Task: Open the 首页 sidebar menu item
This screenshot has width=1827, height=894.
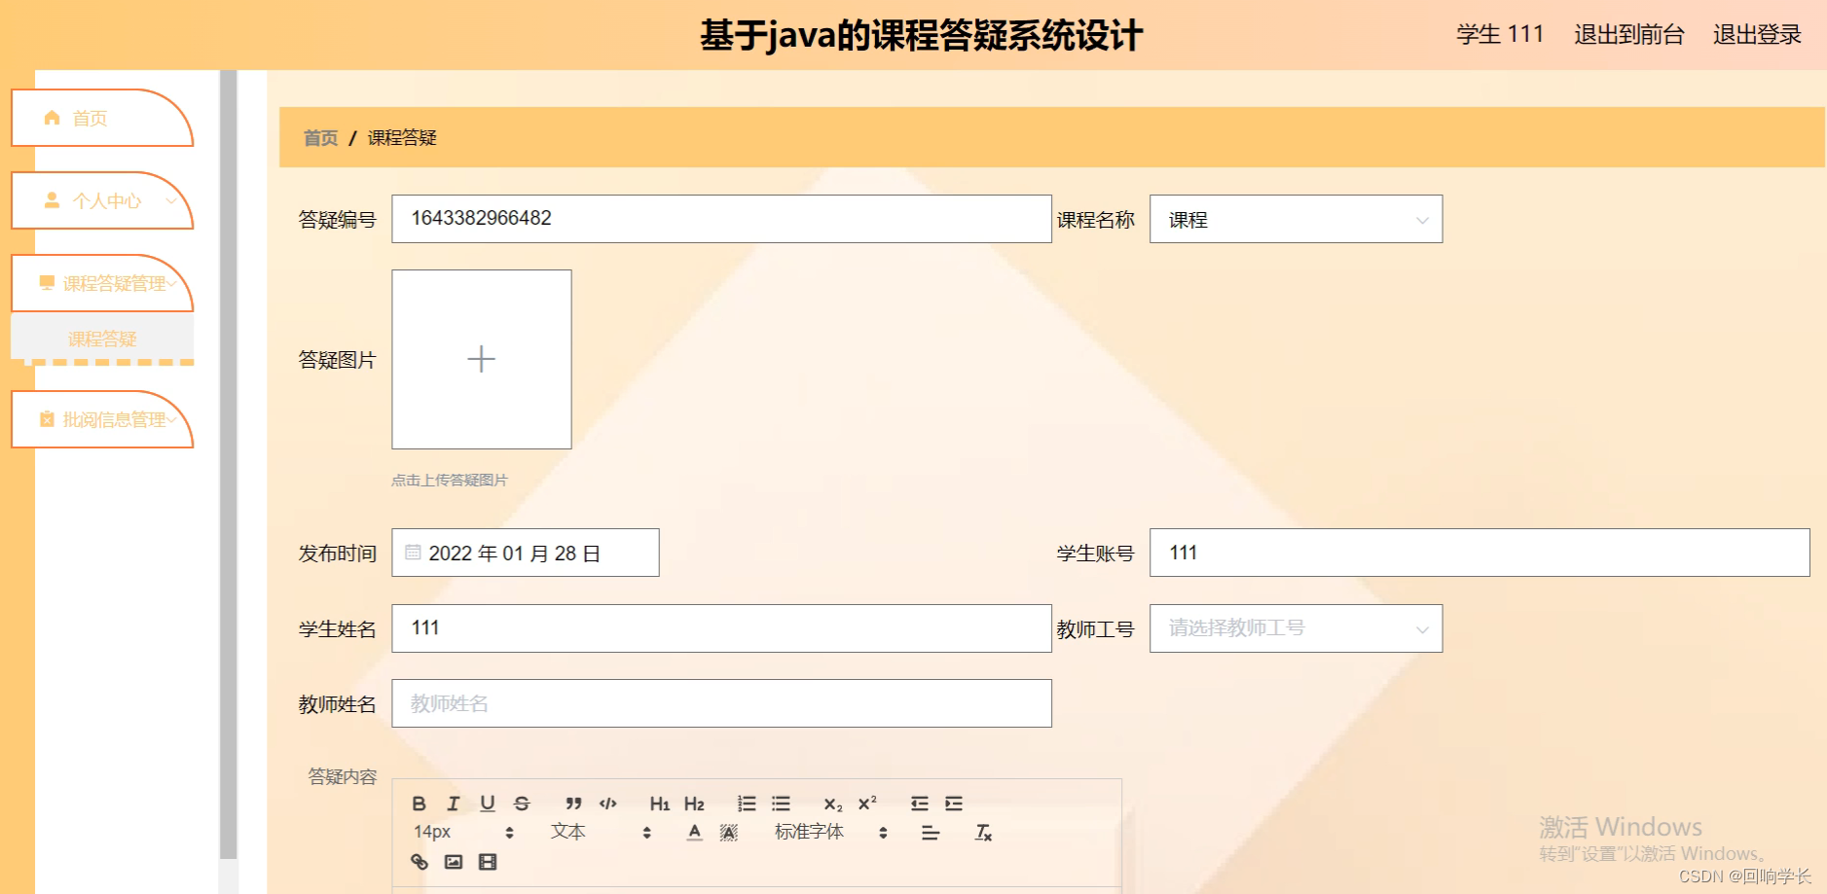Action: tap(89, 118)
